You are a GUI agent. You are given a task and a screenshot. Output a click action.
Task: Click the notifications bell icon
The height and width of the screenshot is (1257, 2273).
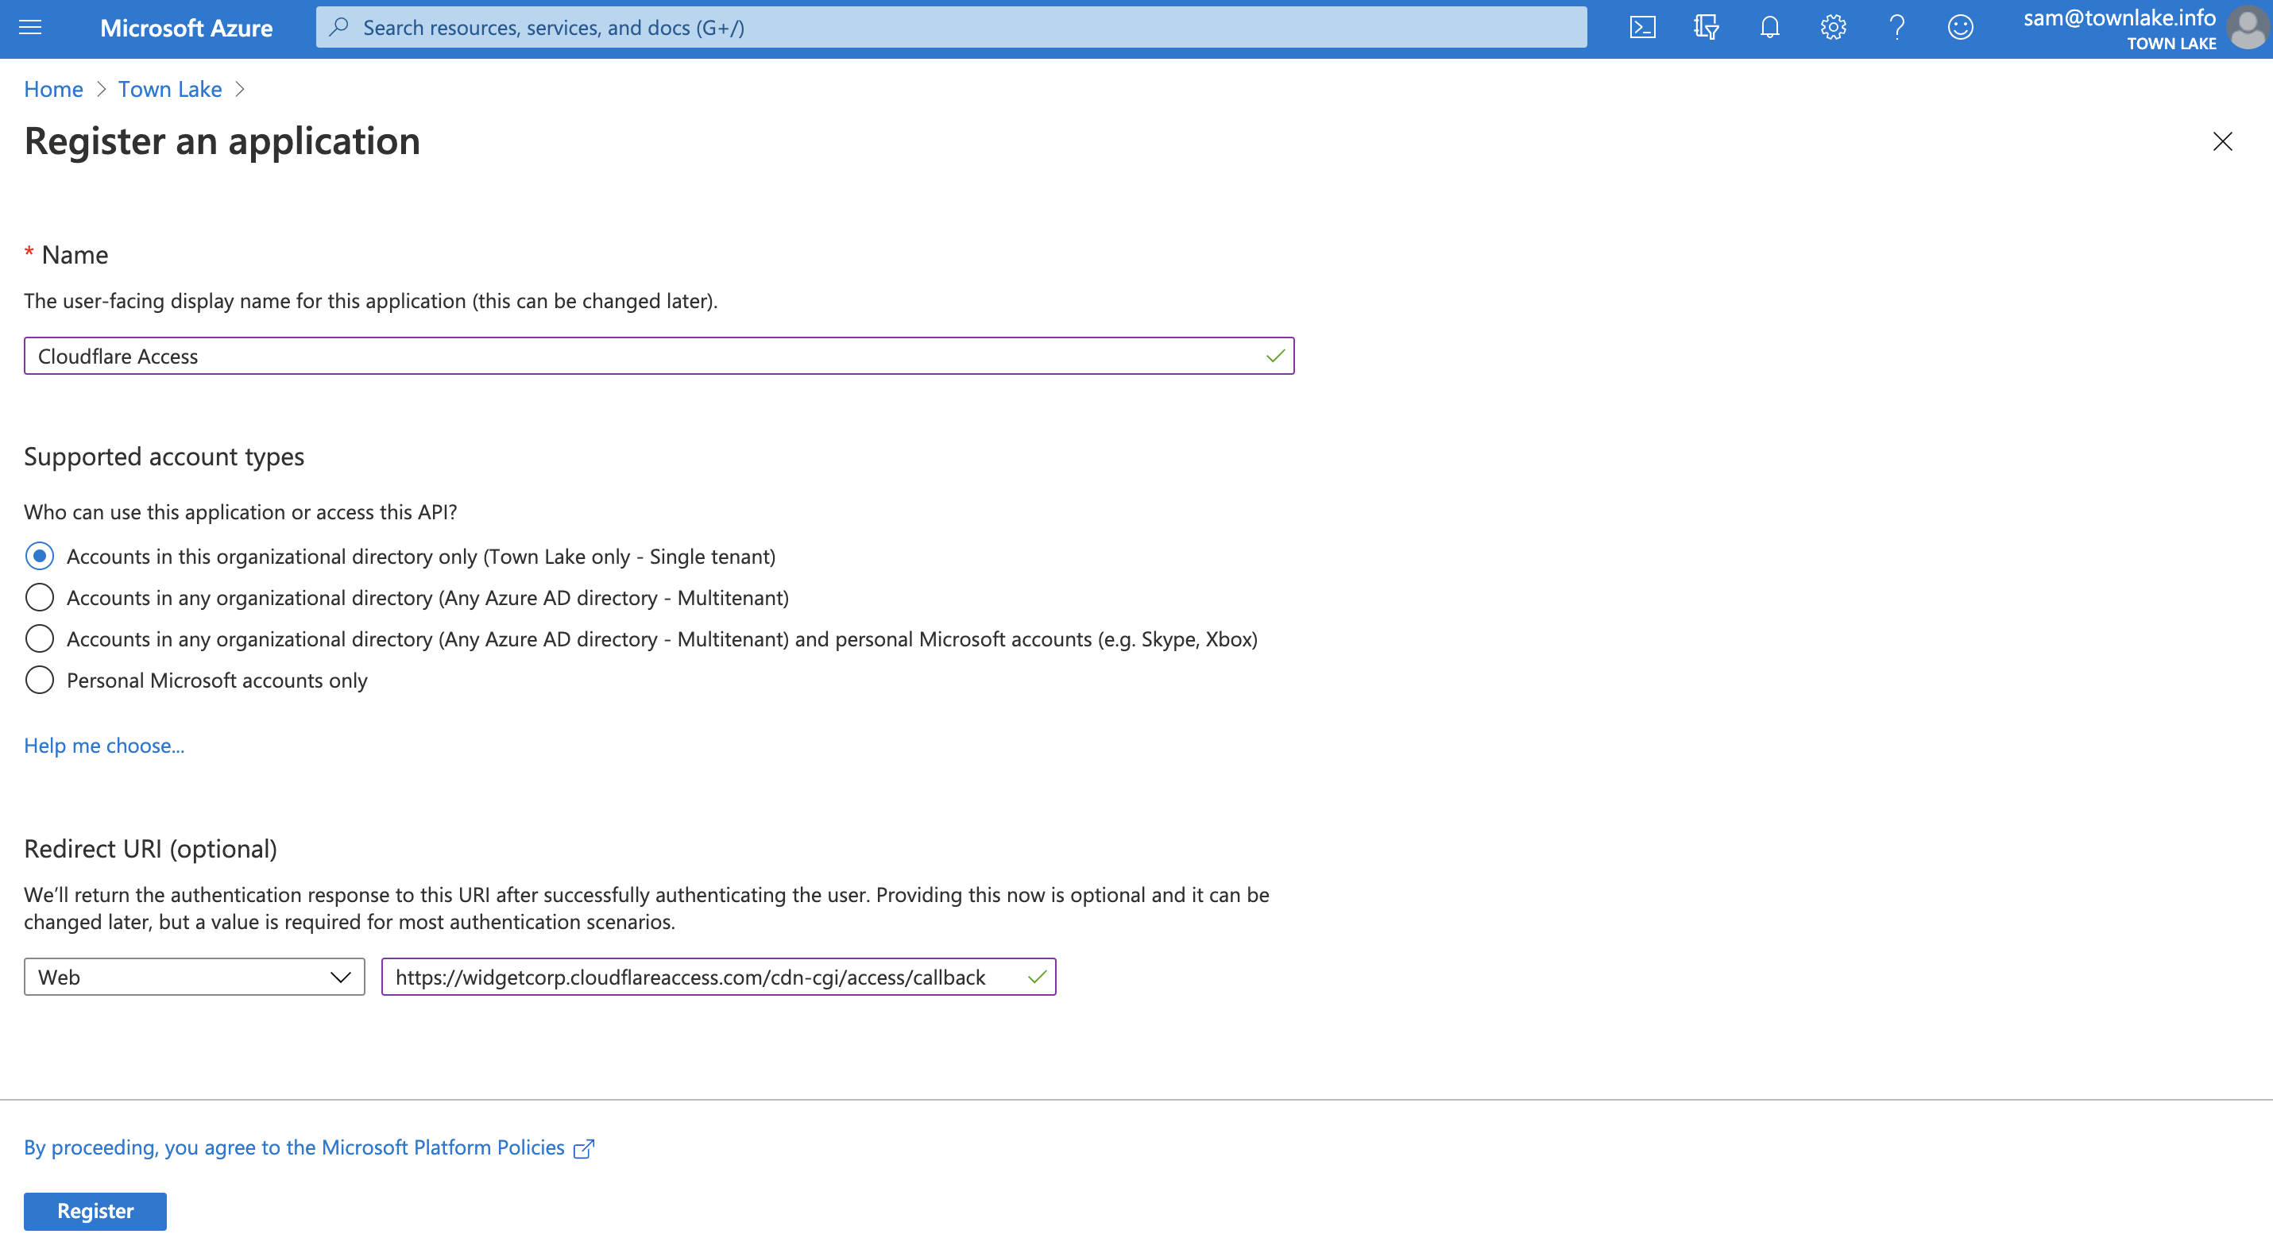coord(1769,28)
